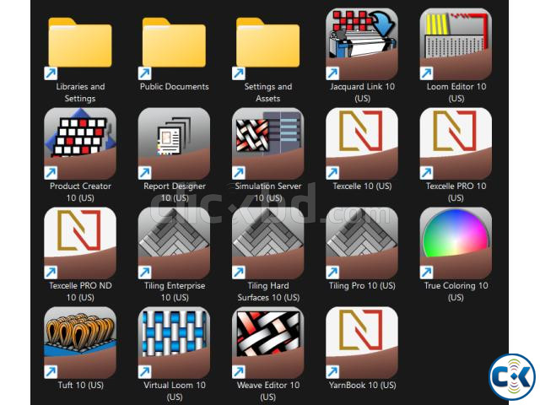Click the "YarnBook 10 (US)" label
Viewport: 540px width, 405px height.
click(x=362, y=385)
